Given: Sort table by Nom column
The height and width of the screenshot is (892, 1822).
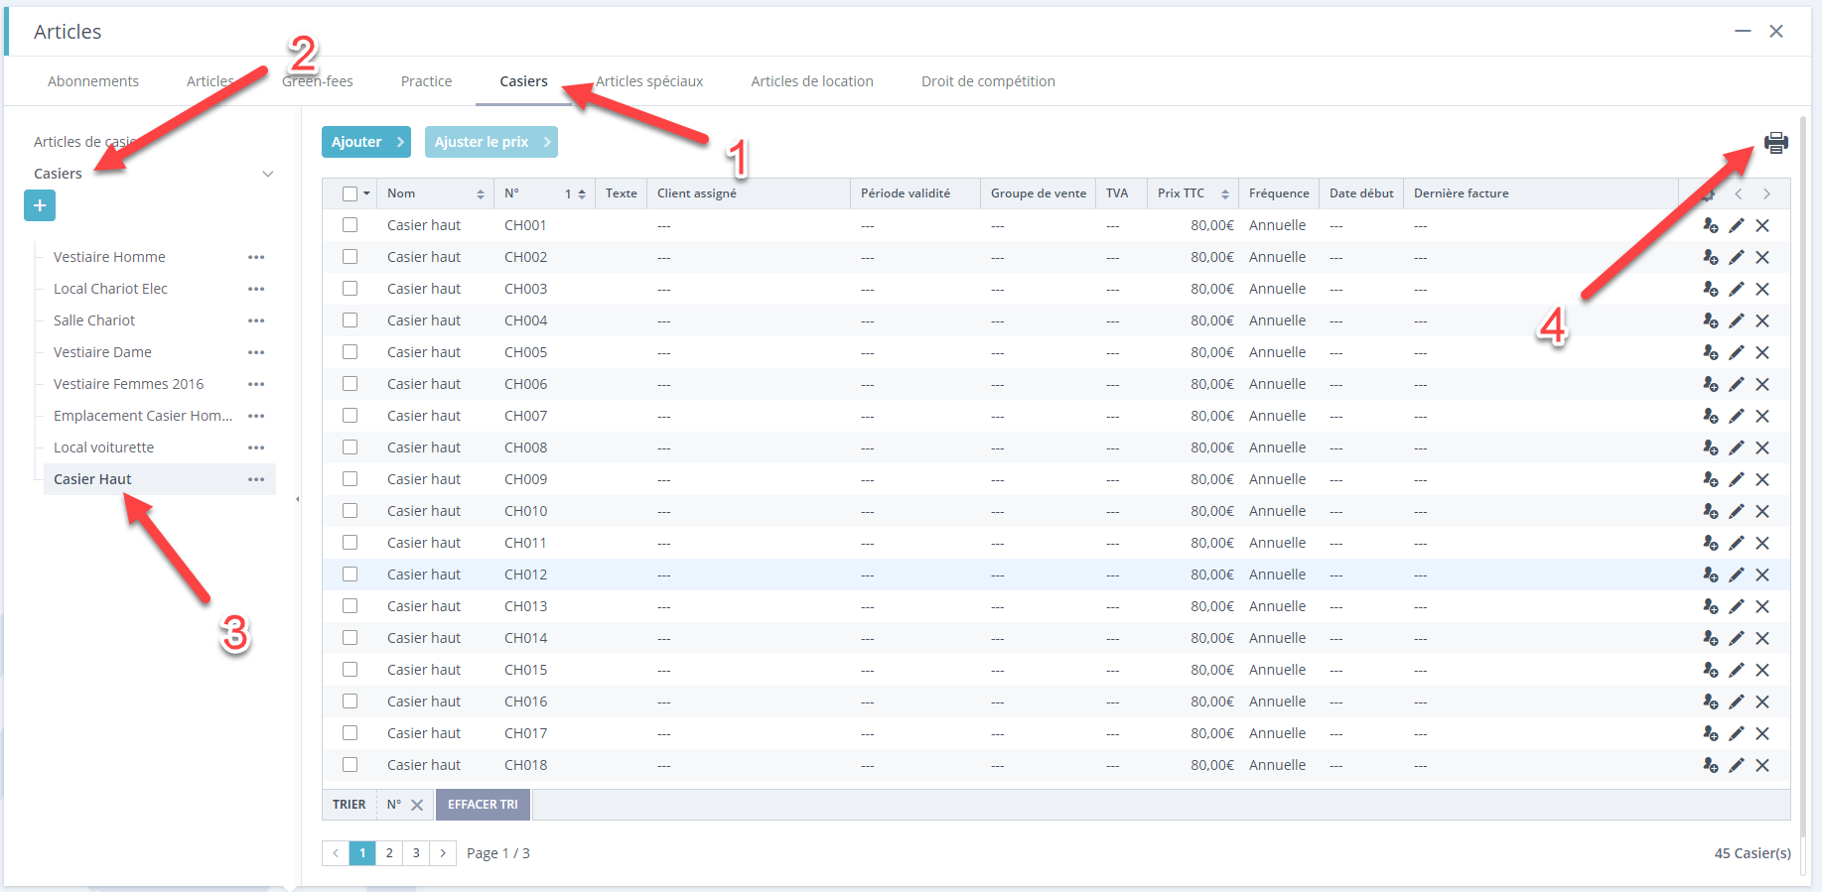Looking at the screenshot, I should [481, 194].
